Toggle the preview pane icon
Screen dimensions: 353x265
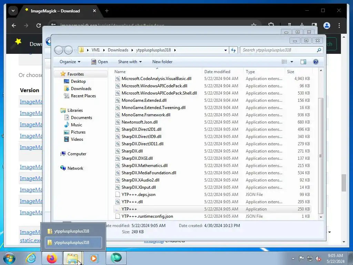(303, 62)
